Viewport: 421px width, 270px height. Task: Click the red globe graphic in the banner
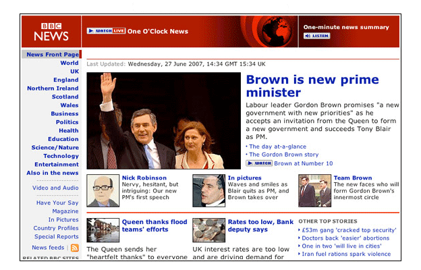point(276,32)
